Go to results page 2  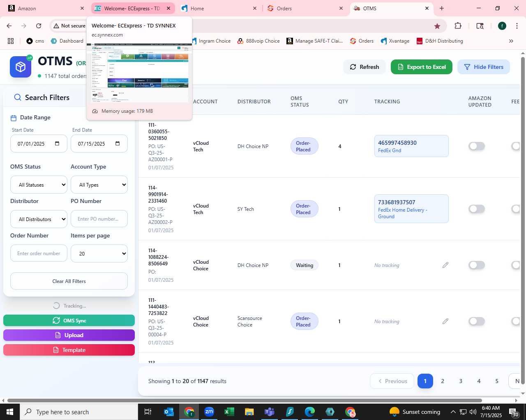pyautogui.click(x=443, y=381)
